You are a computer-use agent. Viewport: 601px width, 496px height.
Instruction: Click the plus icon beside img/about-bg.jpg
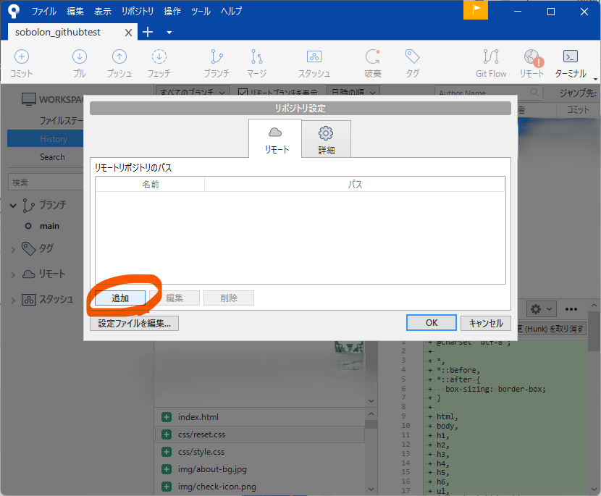(x=167, y=469)
